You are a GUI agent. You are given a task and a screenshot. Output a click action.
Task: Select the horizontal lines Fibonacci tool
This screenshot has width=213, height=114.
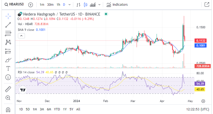pos(8,33)
